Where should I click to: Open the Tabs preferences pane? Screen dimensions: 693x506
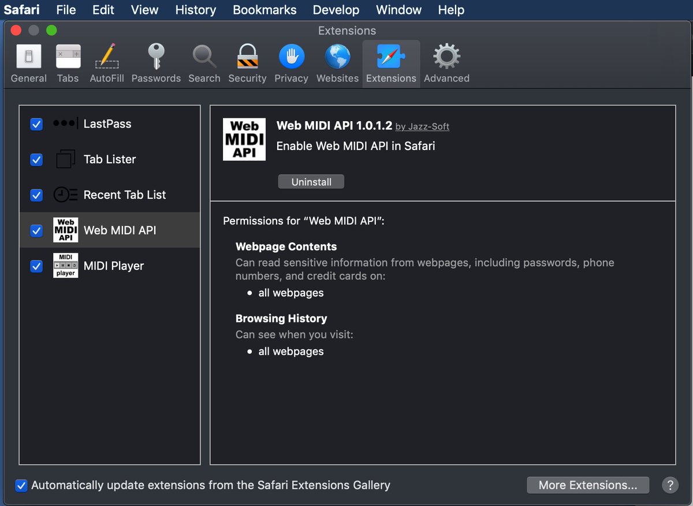(x=68, y=63)
